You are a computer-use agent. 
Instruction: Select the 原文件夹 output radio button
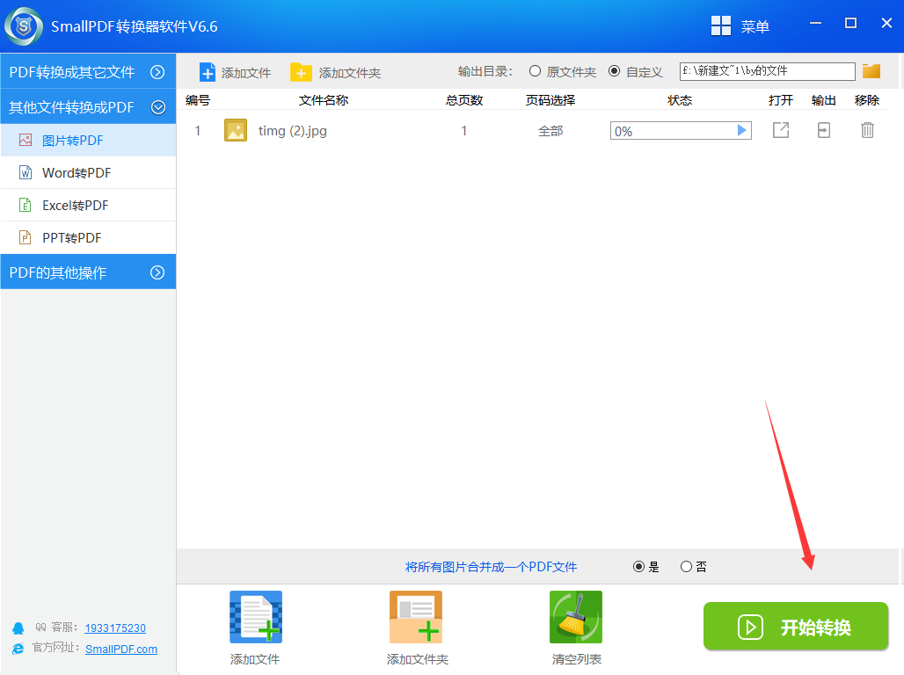[x=535, y=71]
